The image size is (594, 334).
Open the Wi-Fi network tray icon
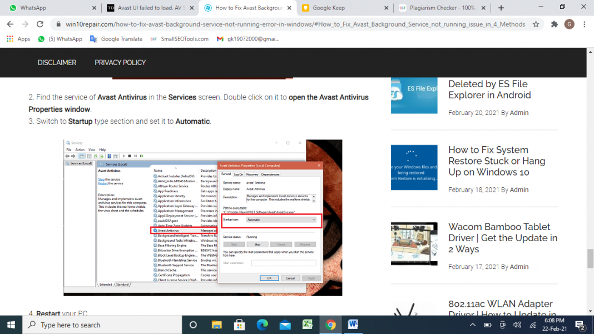(x=533, y=325)
